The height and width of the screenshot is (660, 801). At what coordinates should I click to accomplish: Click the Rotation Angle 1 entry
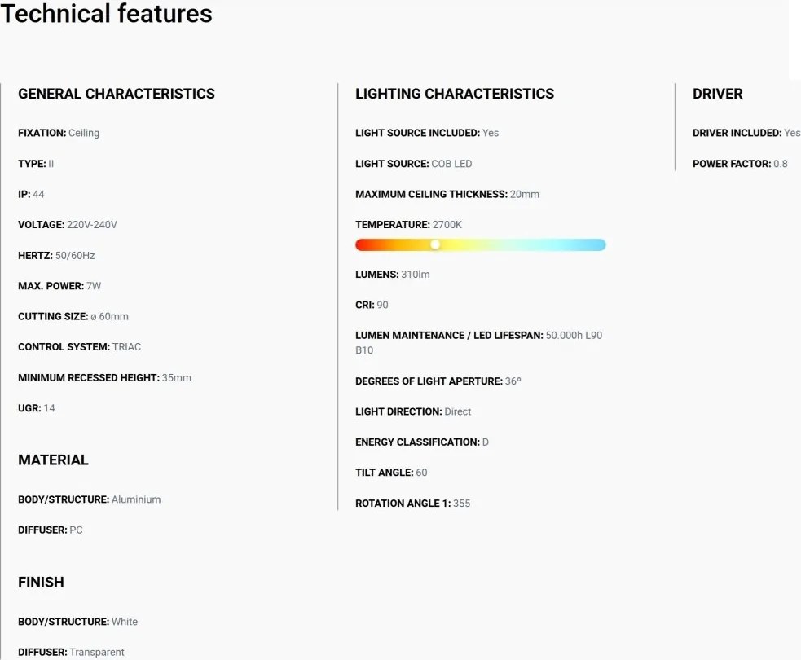click(x=413, y=504)
